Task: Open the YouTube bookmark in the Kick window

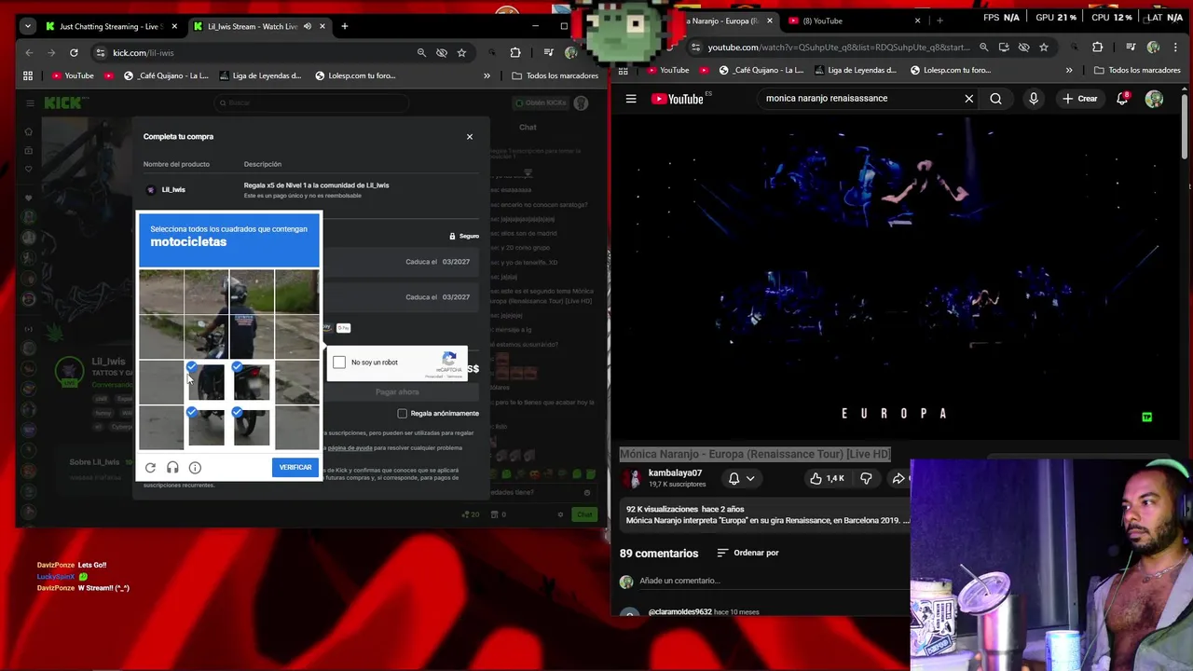Action: tap(73, 75)
